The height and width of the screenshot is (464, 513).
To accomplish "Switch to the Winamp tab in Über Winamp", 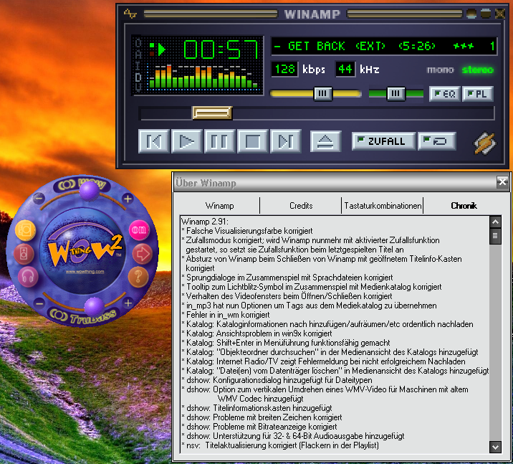I will pos(219,206).
